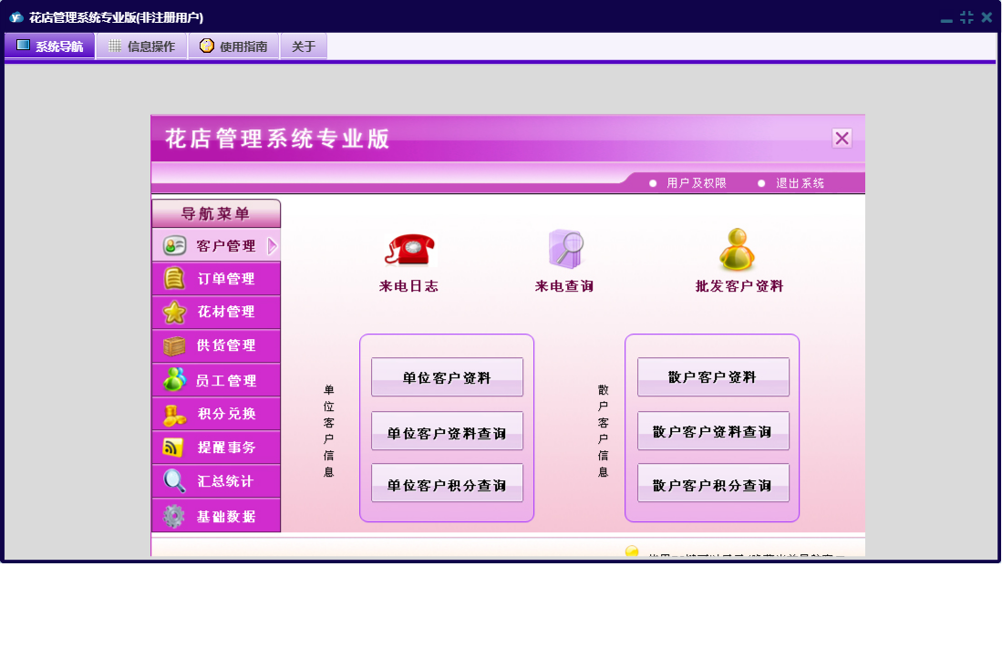The width and height of the screenshot is (1002, 659).
Task: Open the 关于 tab
Action: tap(305, 46)
